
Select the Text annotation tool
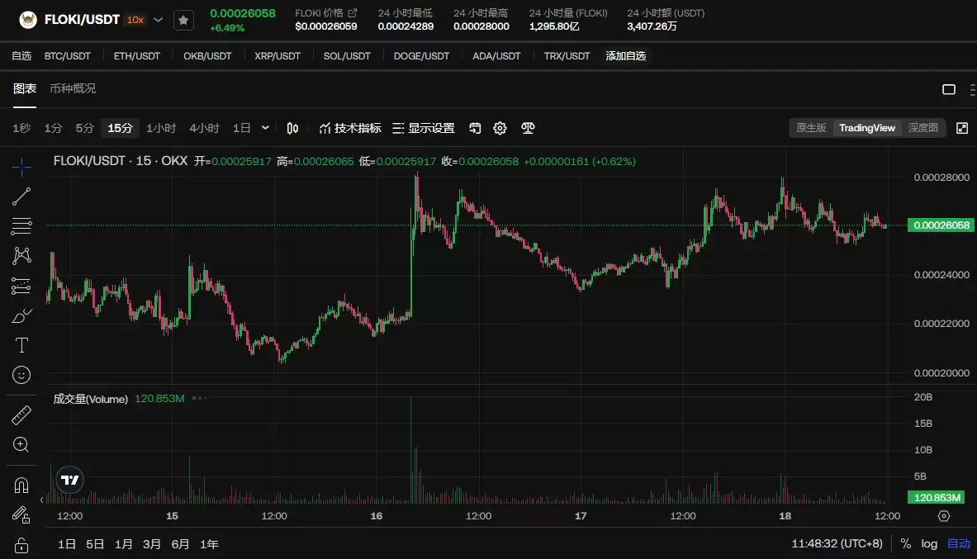pyautogui.click(x=21, y=345)
